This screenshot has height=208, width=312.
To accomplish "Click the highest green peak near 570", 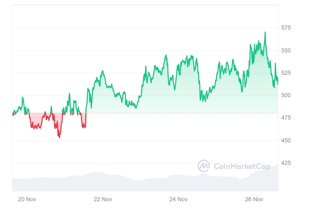I will coord(265,32).
